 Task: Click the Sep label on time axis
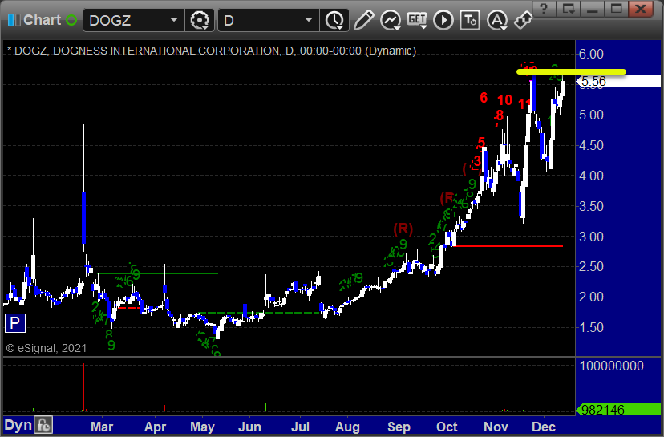coord(399,427)
